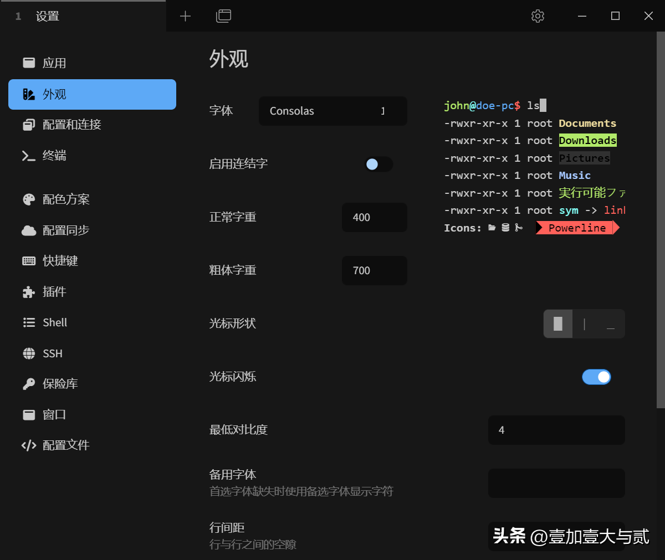Image resolution: width=665 pixels, height=560 pixels.
Task: Click the 终端 prompt icon
Action: [29, 156]
